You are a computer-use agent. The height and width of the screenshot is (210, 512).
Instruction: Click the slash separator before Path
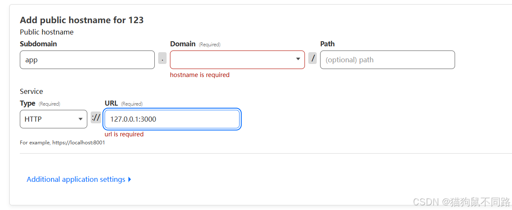313,58
